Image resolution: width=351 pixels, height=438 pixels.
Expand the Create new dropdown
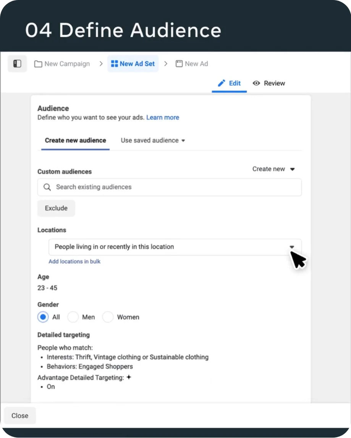click(x=273, y=169)
